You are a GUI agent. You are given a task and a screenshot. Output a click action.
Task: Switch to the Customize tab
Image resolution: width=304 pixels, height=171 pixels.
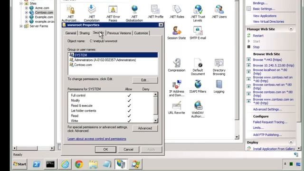point(141,33)
